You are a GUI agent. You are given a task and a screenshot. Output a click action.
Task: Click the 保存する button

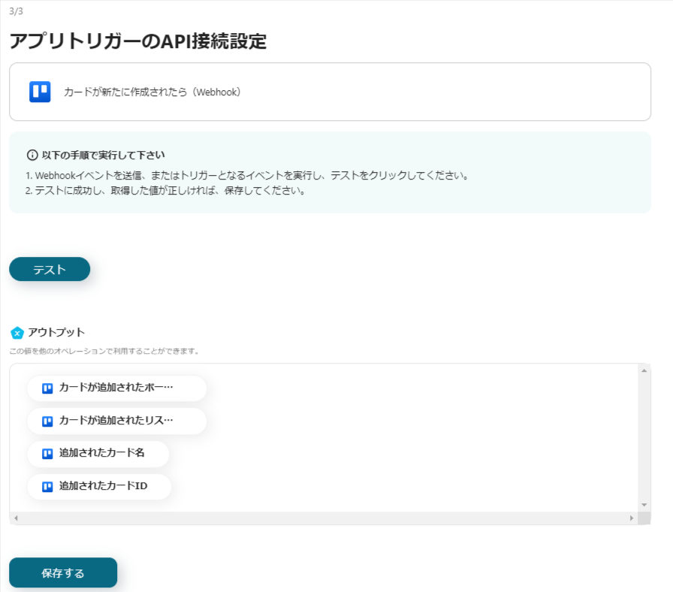(63, 572)
